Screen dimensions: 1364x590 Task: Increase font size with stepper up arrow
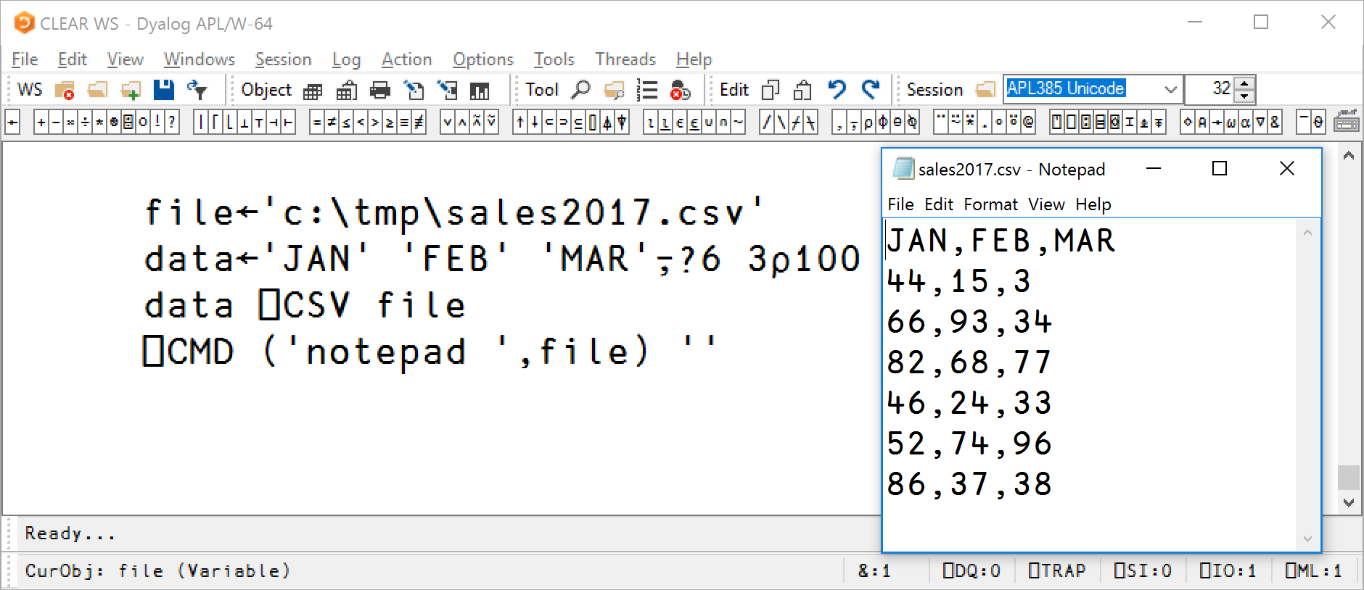[1245, 83]
